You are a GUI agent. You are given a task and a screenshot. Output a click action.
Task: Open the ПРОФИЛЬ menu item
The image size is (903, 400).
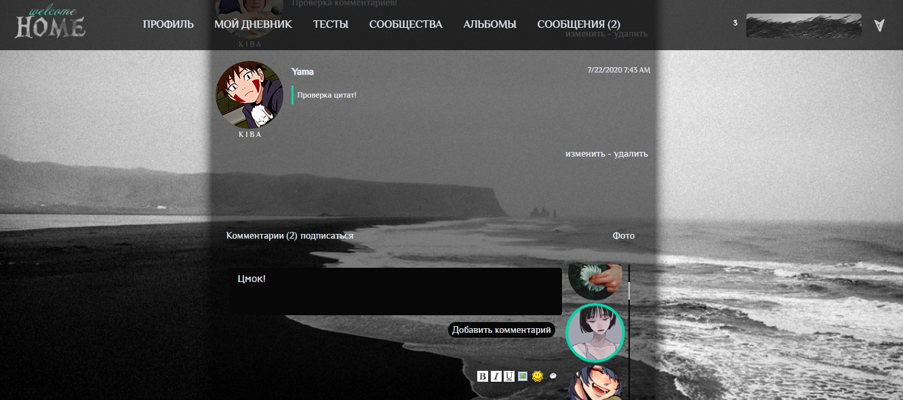coord(168,24)
